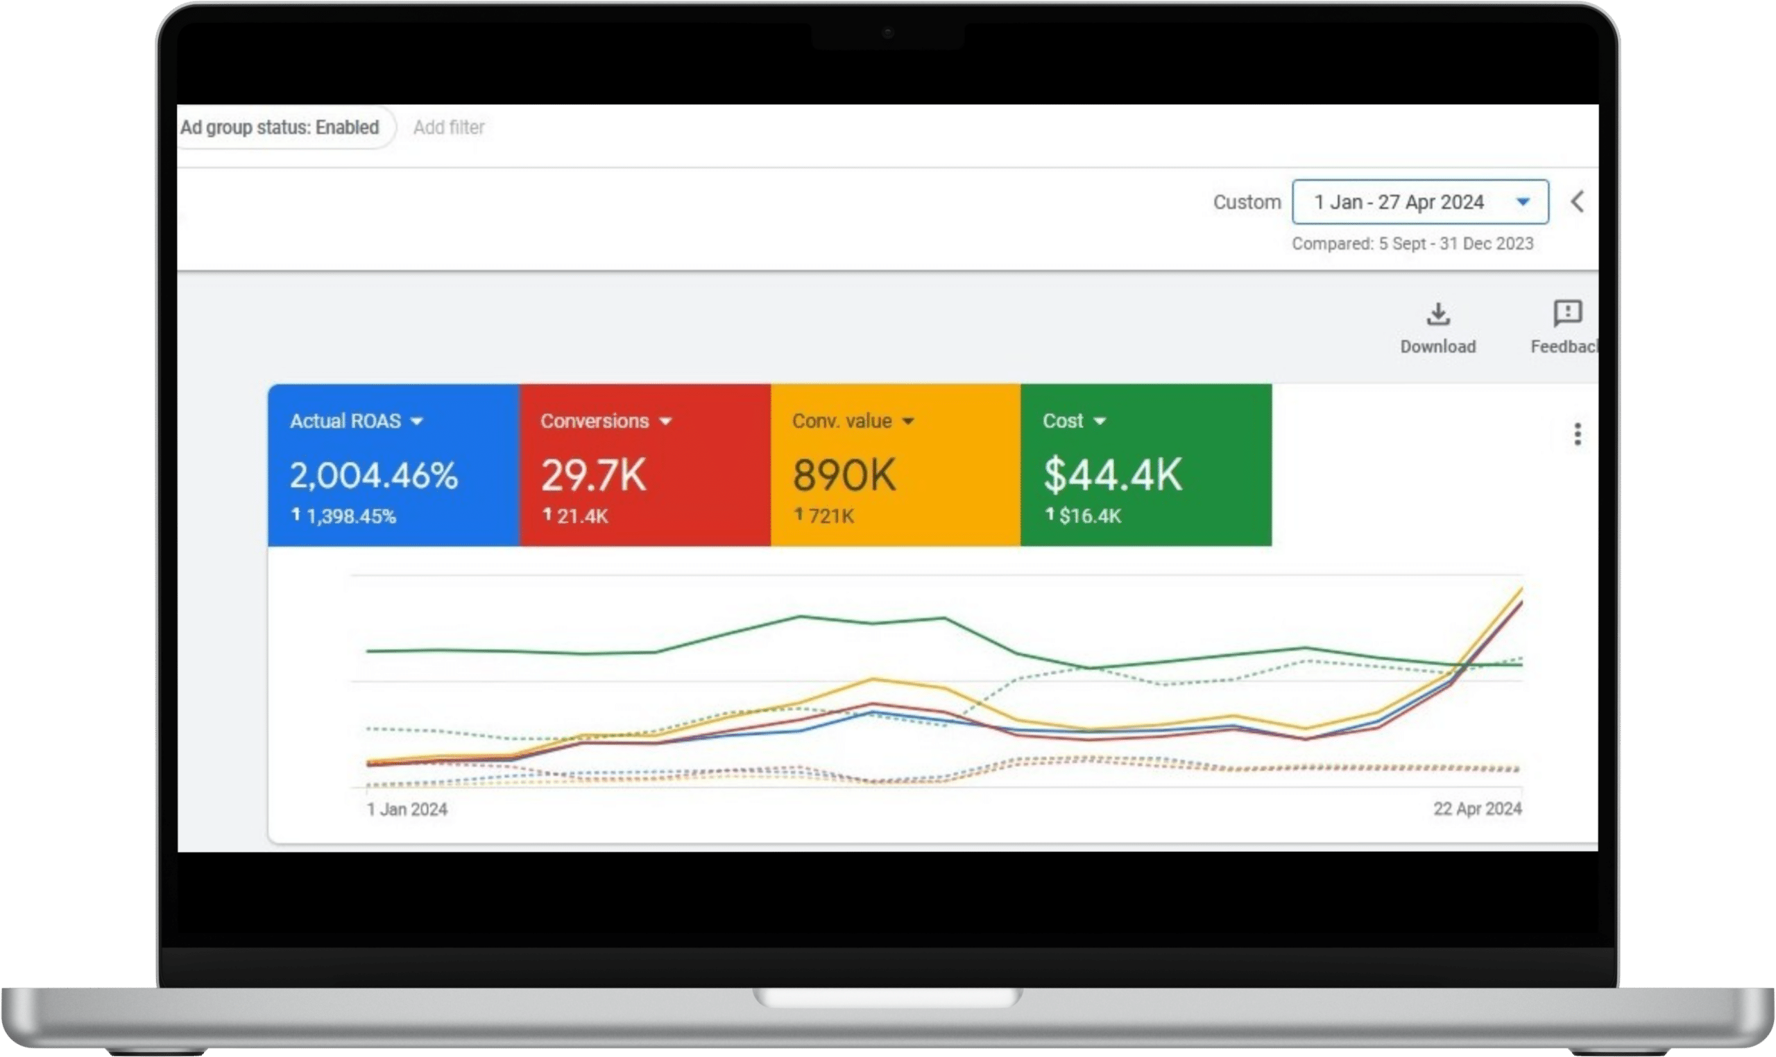Viewport: 1776px width, 1057px height.
Task: Select the green Cost scorecard value $44.4K
Action: coord(1113,475)
